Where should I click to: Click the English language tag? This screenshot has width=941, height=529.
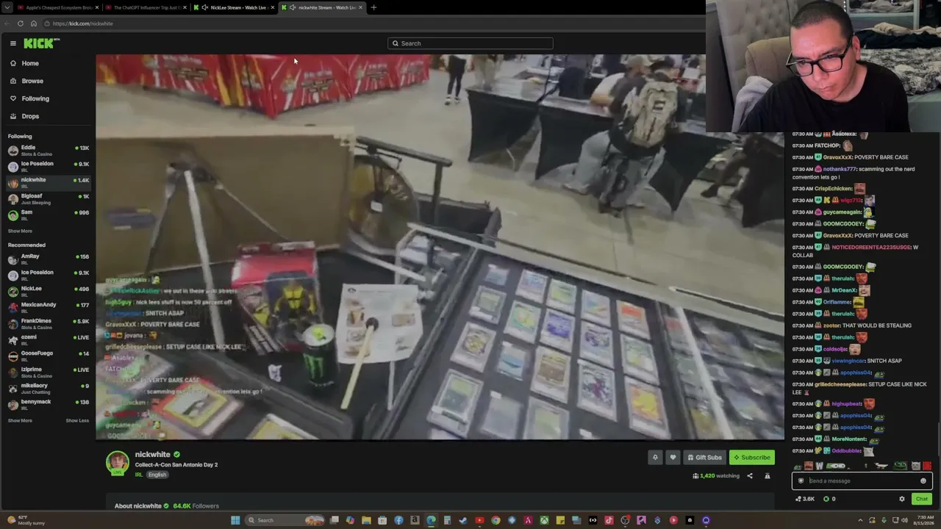tap(157, 475)
